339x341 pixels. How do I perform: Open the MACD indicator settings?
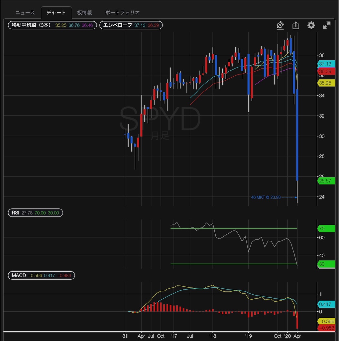click(41, 275)
